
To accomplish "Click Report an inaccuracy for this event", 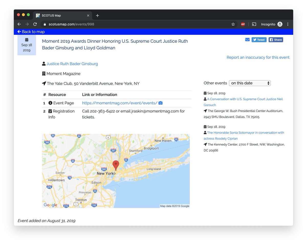I will pos(258,57).
